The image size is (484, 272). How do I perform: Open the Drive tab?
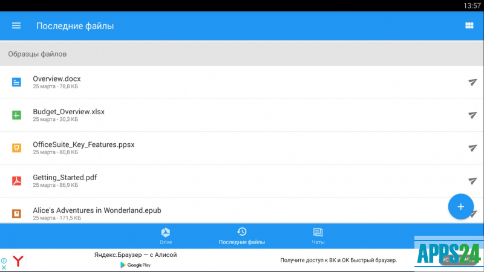click(x=166, y=236)
